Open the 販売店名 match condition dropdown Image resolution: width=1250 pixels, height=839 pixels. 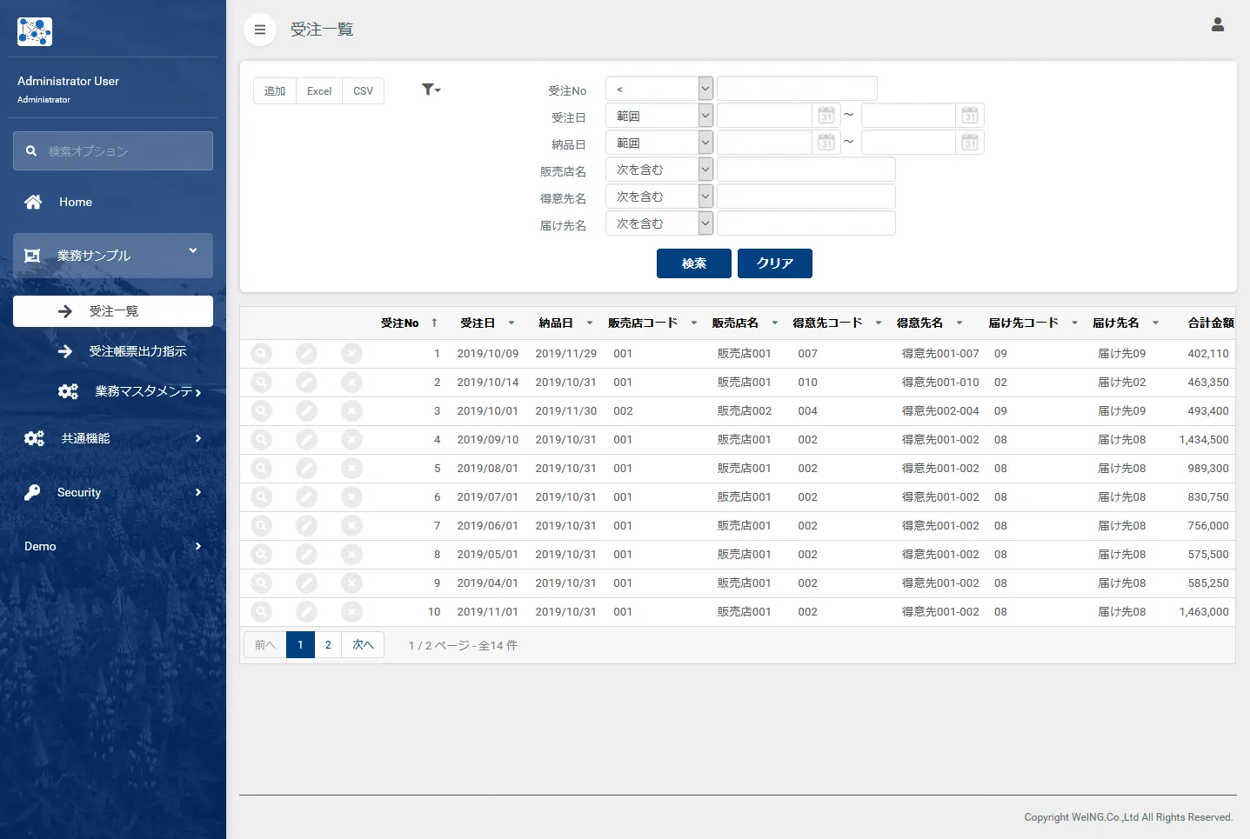659,170
